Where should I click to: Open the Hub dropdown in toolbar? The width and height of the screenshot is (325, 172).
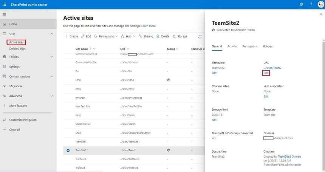[x=128, y=36]
